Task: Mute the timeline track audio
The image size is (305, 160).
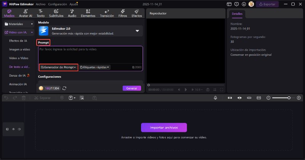Action: pyautogui.click(x=19, y=129)
